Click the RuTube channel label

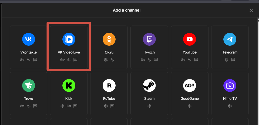coord(109,98)
